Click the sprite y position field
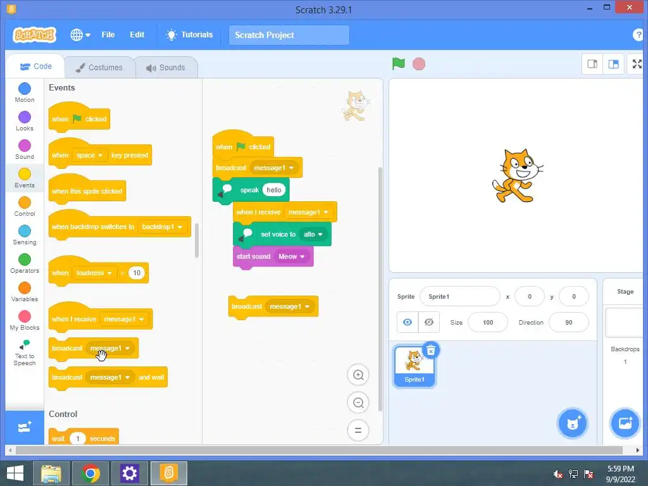Viewport: 648px width, 486px height. 573,296
